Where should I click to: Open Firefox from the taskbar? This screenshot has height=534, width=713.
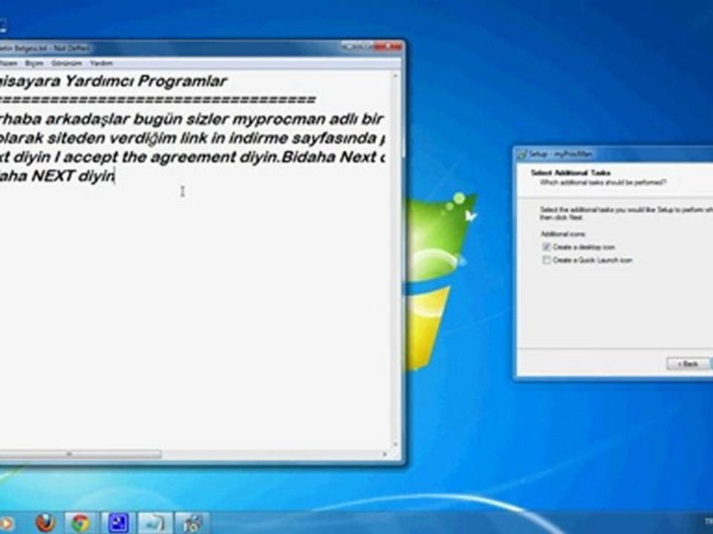click(45, 523)
